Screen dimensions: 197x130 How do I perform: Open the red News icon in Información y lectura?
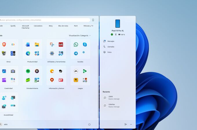(x=61, y=80)
